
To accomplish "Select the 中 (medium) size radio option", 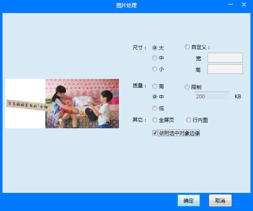I will click(155, 58).
